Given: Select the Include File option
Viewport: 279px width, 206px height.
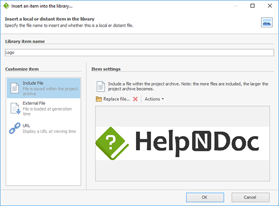Looking at the screenshot, I should point(43,88).
